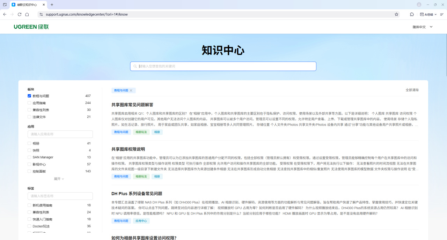Click the UGREEN绿联 logo
Image resolution: width=447 pixels, height=240 pixels.
31,27
